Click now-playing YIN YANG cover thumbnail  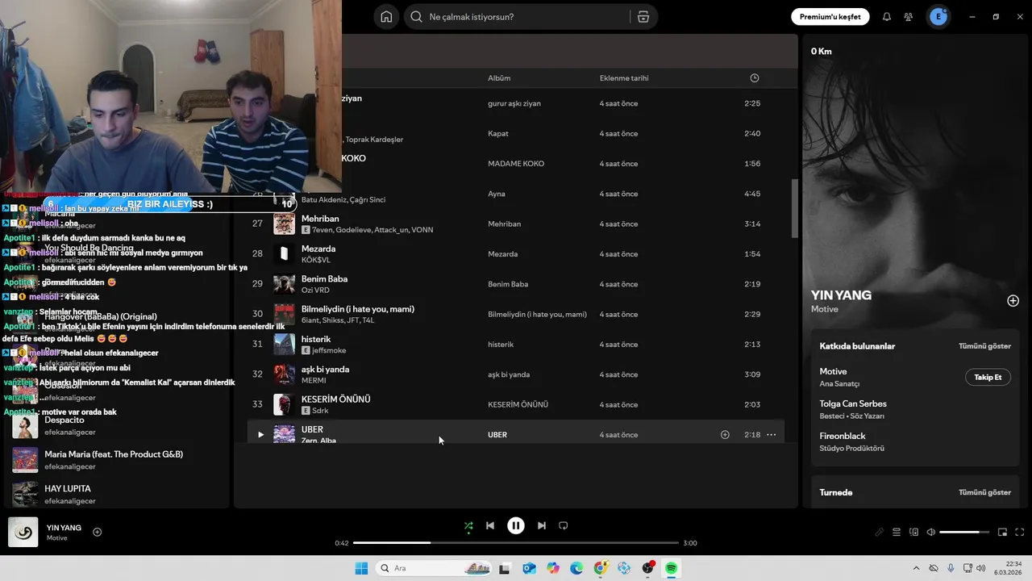click(x=23, y=532)
